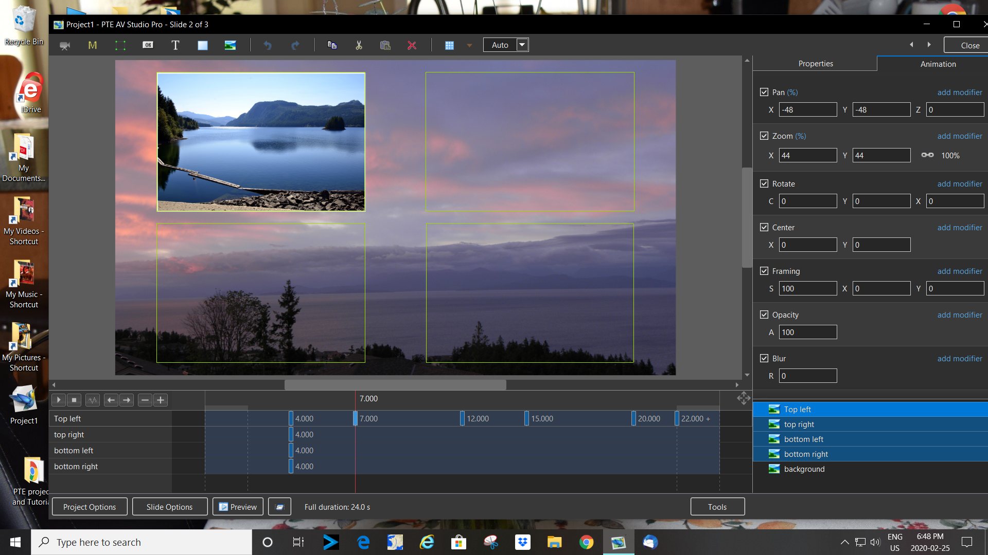Add a frame object from toolbar
Viewport: 988px width, 555px height.
pos(120,45)
